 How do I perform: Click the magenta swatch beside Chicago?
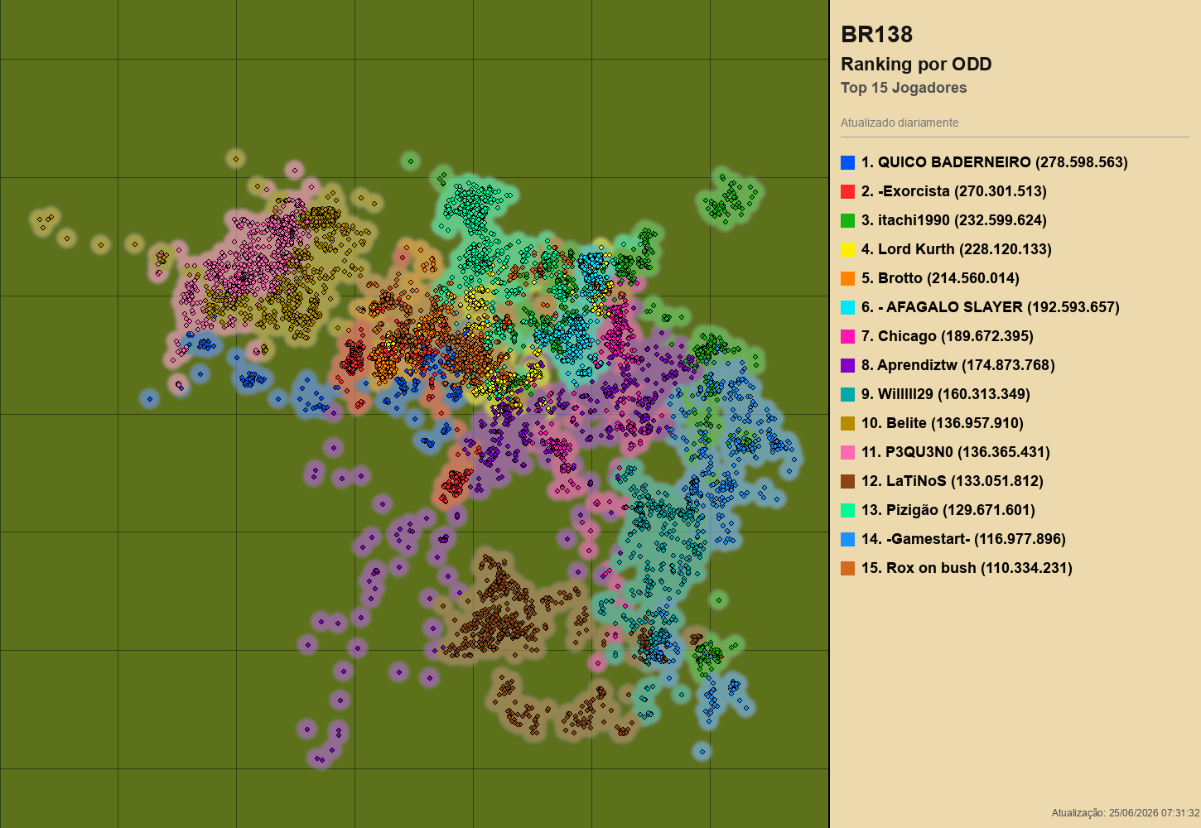[847, 336]
